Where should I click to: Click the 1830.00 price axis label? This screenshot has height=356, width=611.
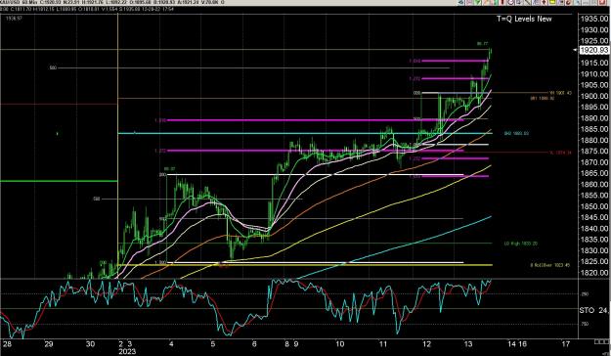coord(594,250)
